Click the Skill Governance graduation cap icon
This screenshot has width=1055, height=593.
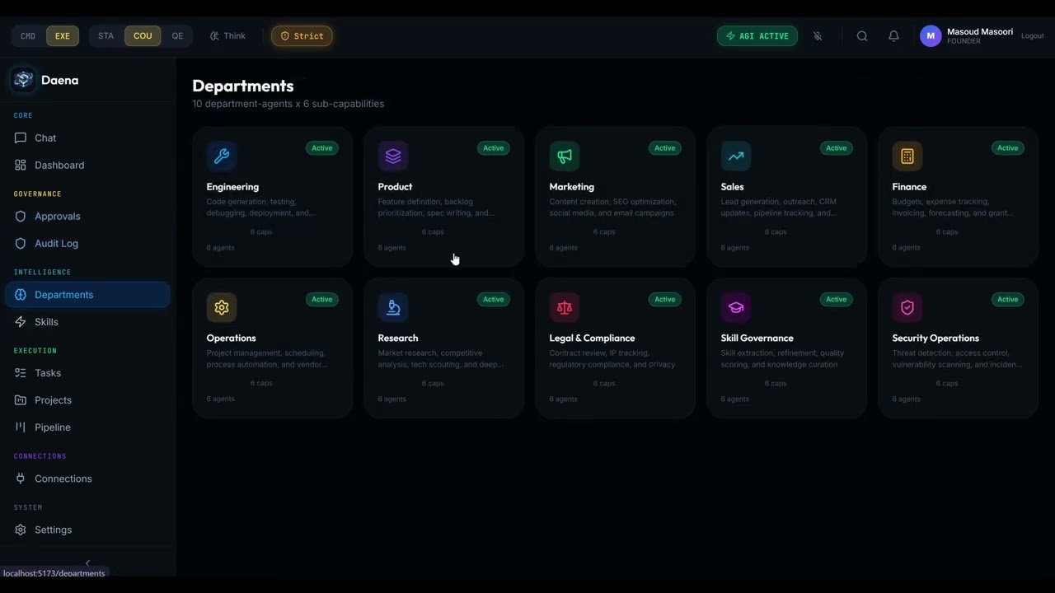(736, 307)
